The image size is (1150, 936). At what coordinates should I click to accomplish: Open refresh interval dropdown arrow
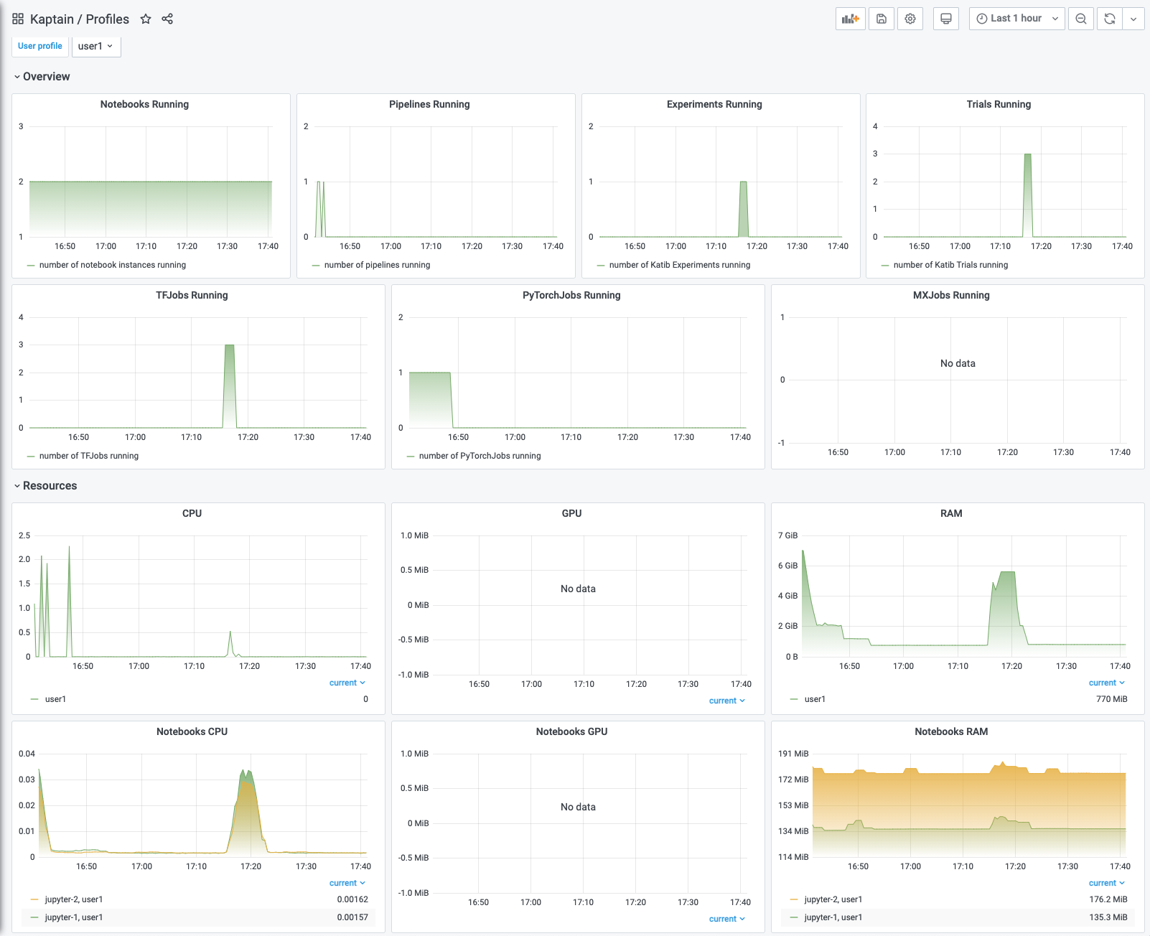coord(1133,19)
